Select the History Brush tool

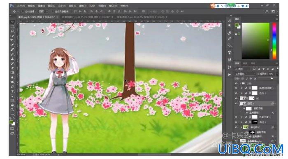12,63
